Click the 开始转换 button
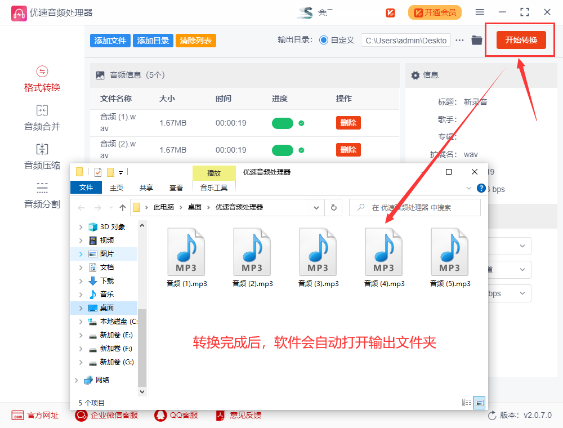Image resolution: width=563 pixels, height=428 pixels. point(521,40)
